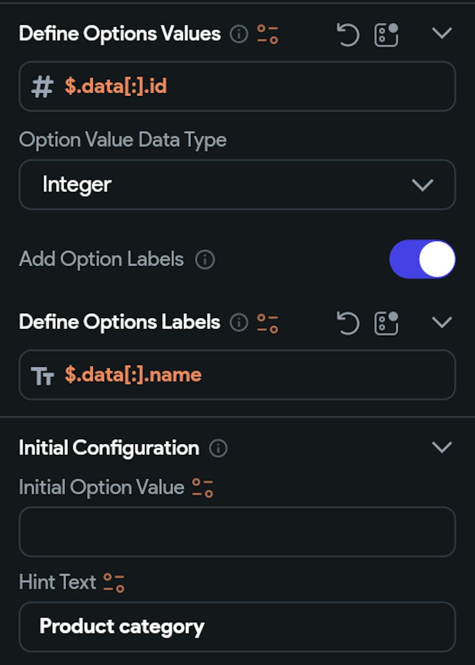View info tooltip for Initial Configuration
The image size is (475, 665).
218,447
